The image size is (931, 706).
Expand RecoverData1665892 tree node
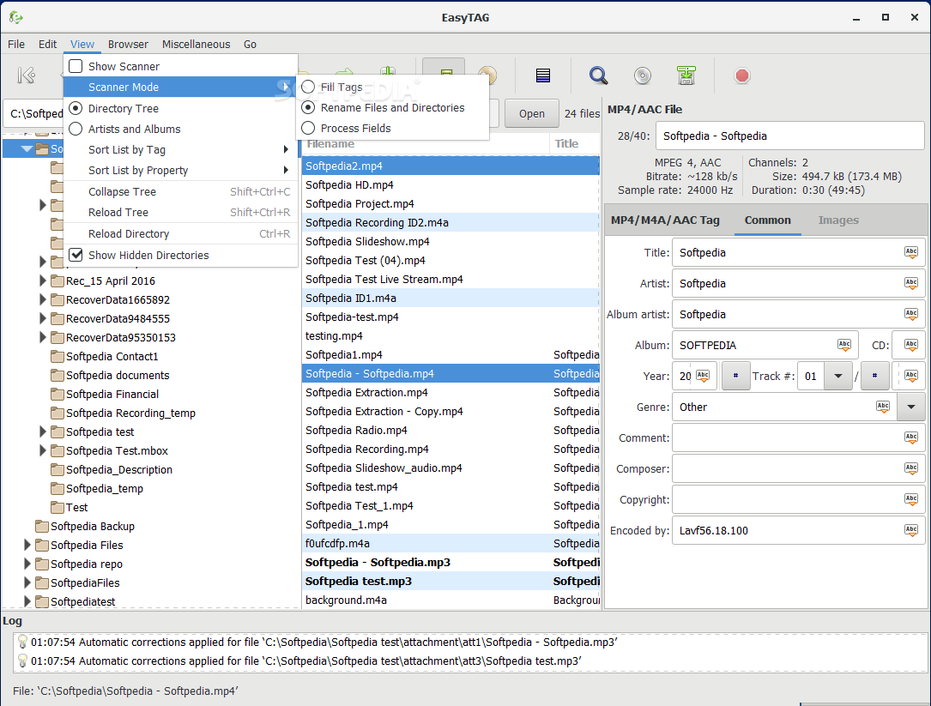pos(43,300)
